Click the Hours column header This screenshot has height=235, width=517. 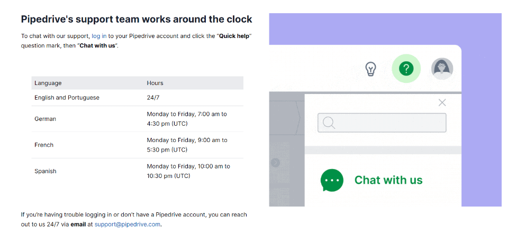(x=155, y=83)
